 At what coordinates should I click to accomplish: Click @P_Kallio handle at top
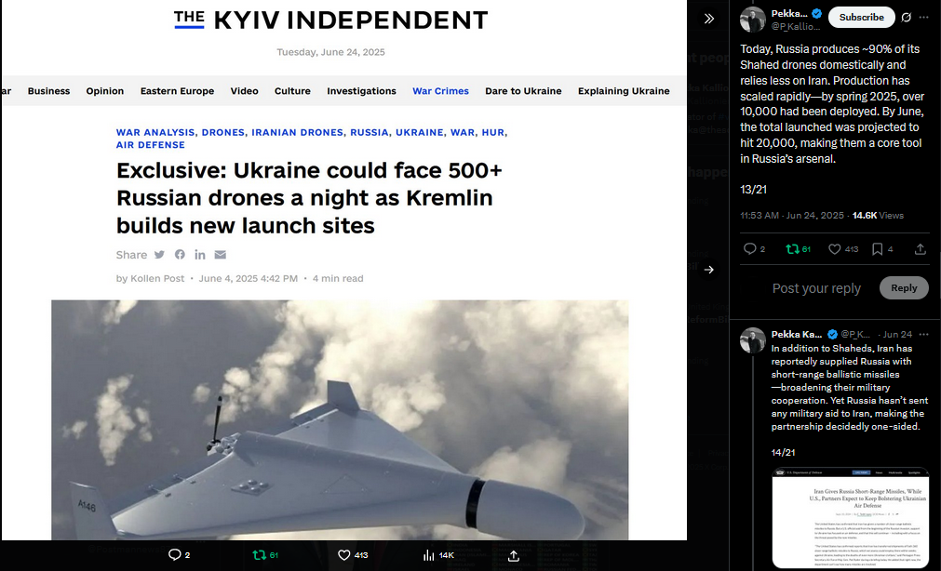tap(795, 26)
